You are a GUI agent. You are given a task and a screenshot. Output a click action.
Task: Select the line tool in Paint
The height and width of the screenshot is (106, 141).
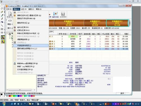tap(2, 25)
